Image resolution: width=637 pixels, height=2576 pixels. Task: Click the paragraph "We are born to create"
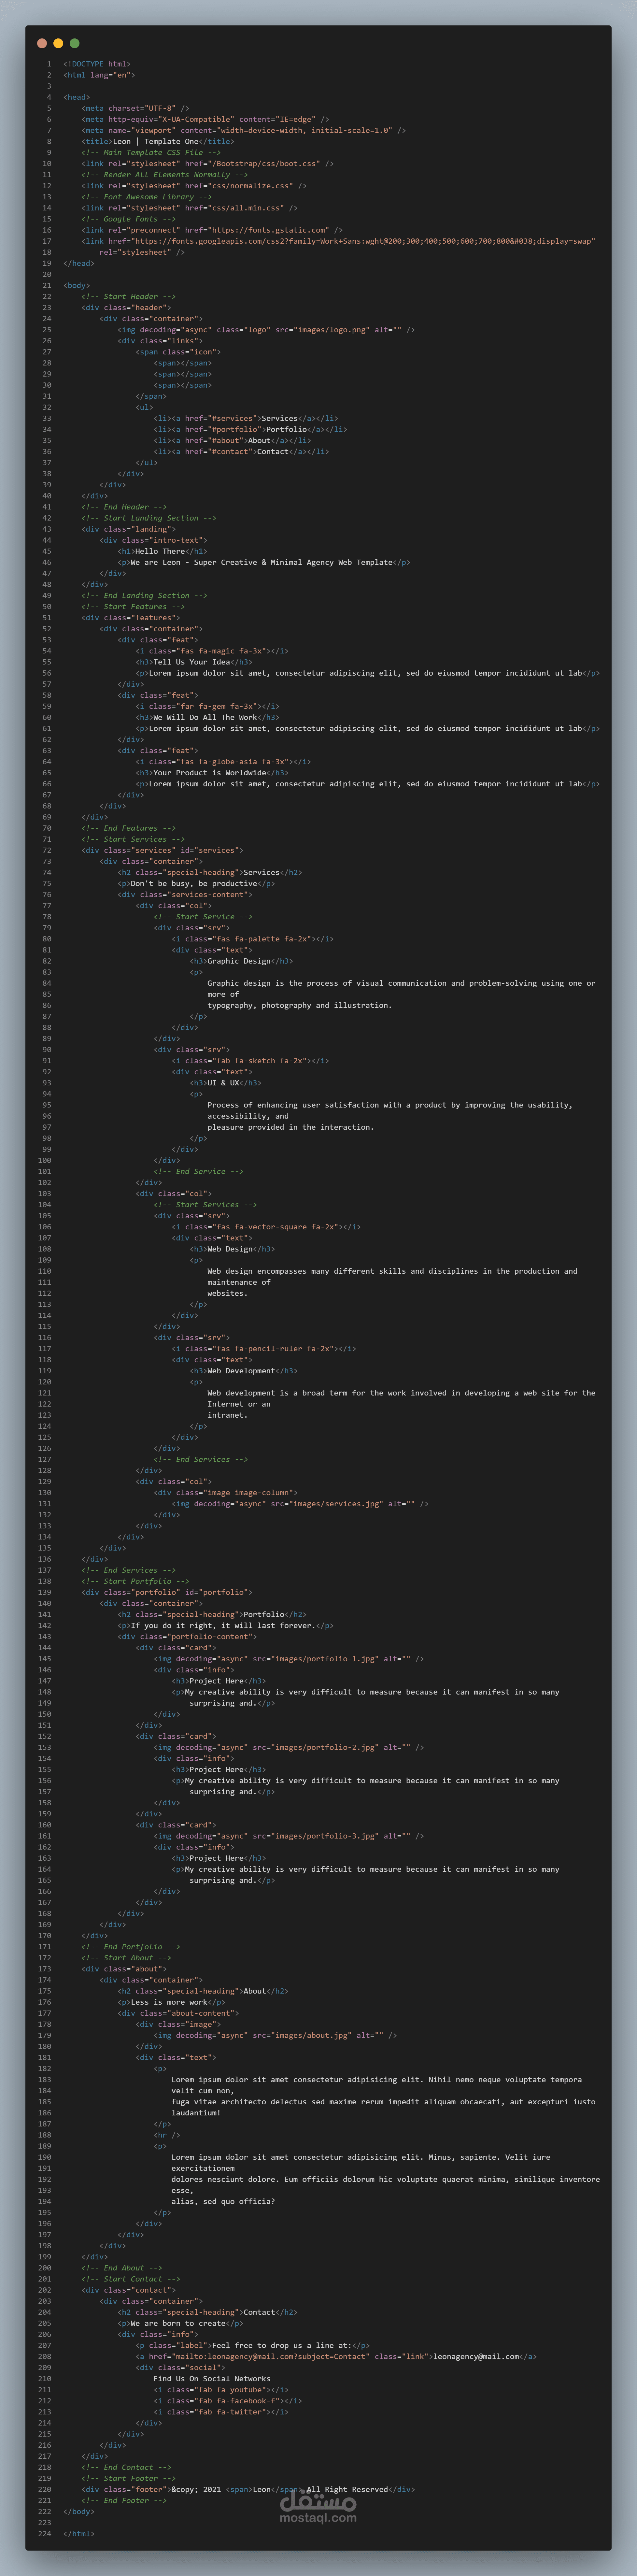coord(178,2323)
